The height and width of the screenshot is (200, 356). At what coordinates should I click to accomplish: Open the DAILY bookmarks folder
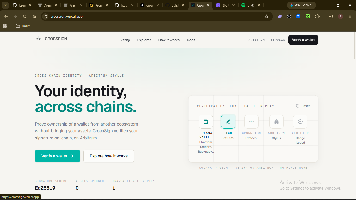pyautogui.click(x=23, y=26)
